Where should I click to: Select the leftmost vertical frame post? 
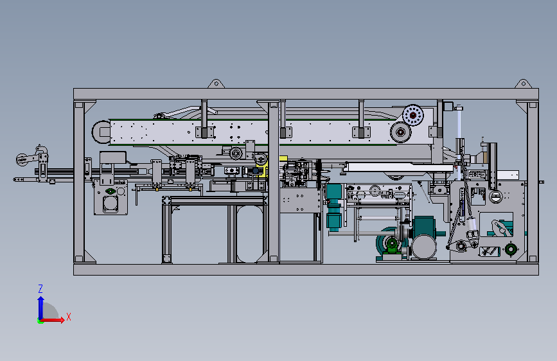(79, 182)
